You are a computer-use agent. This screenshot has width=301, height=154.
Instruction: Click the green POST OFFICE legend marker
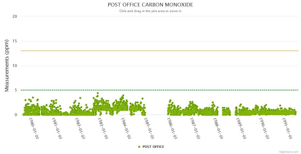click(x=139, y=147)
